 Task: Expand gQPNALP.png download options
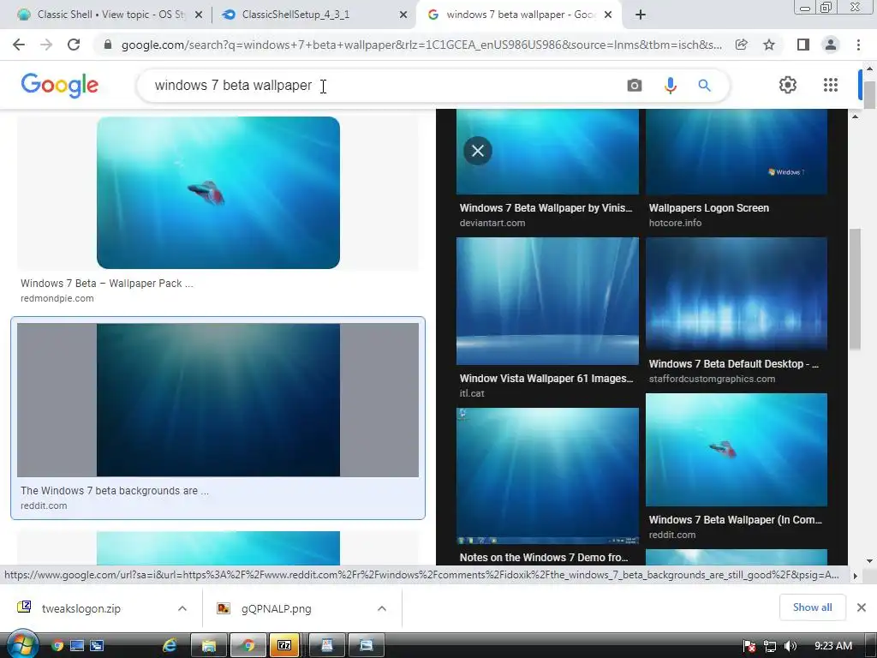point(381,608)
